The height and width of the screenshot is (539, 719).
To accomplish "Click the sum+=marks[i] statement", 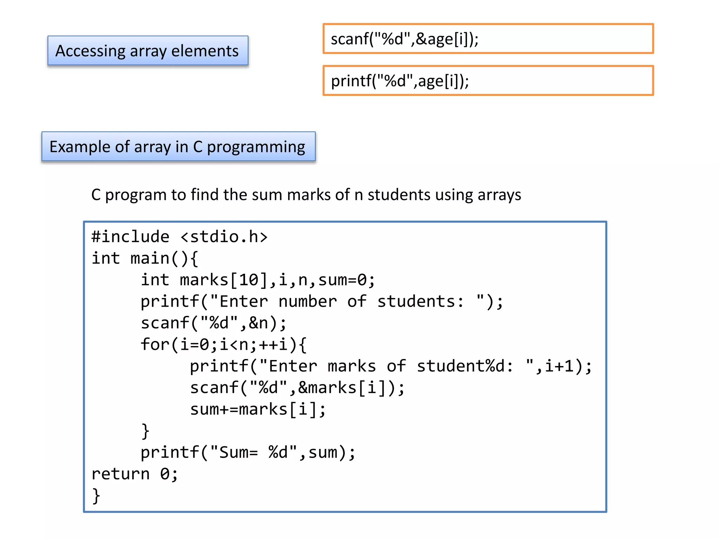I will pyautogui.click(x=258, y=410).
